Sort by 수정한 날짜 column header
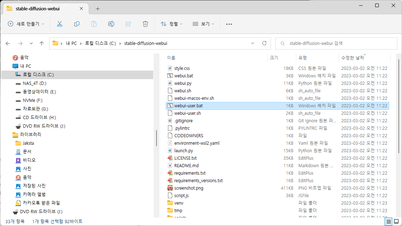 (353, 58)
